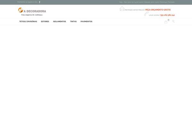
Task: Go to the Isolamentos menu
Action: [60, 21]
